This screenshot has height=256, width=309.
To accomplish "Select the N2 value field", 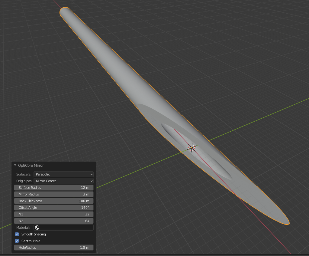I will pos(54,221).
